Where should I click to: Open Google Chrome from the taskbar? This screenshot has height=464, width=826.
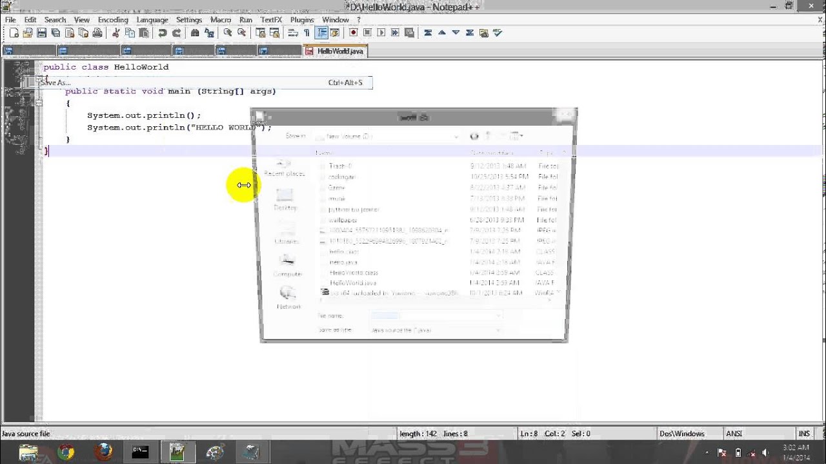(66, 452)
